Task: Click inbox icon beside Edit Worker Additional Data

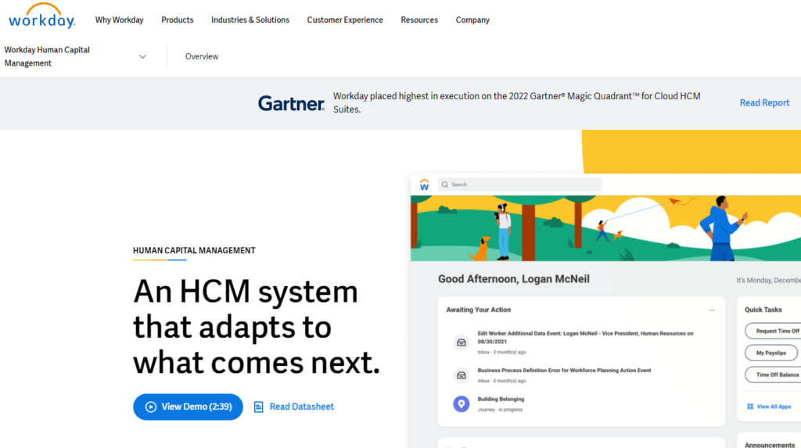Action: [x=462, y=342]
